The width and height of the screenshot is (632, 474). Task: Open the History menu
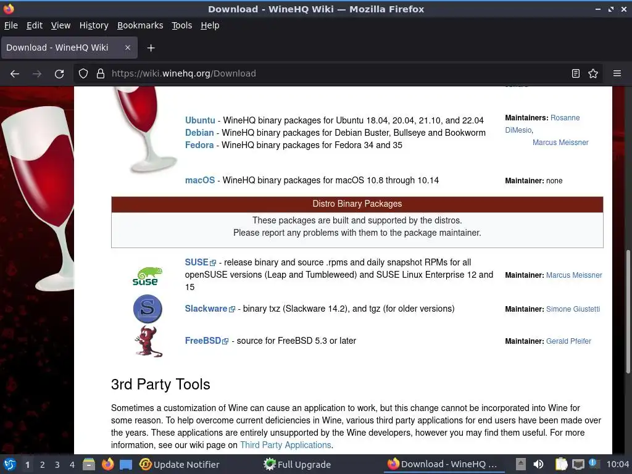[x=94, y=25]
